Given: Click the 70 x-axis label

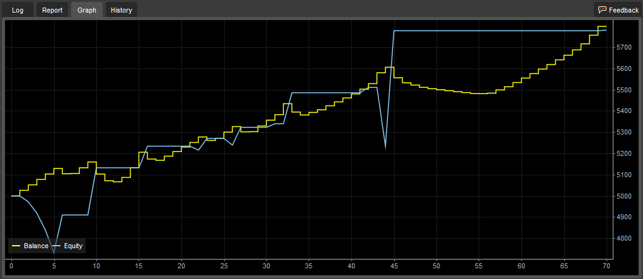Looking at the screenshot, I should pos(606,266).
